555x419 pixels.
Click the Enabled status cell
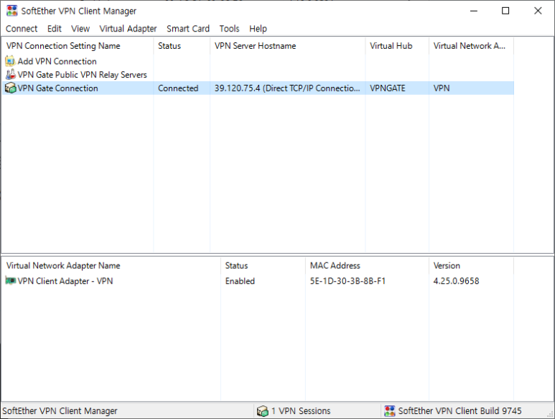click(240, 281)
